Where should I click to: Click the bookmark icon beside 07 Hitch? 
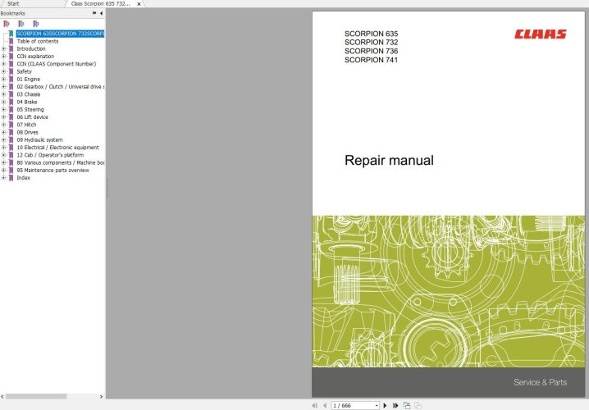click(11, 125)
